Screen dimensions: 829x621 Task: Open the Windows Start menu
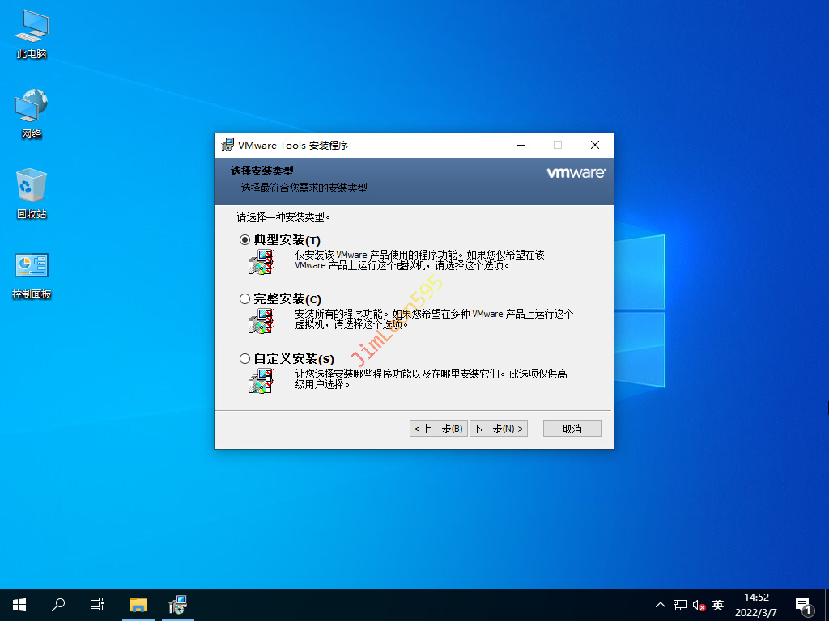(19, 604)
